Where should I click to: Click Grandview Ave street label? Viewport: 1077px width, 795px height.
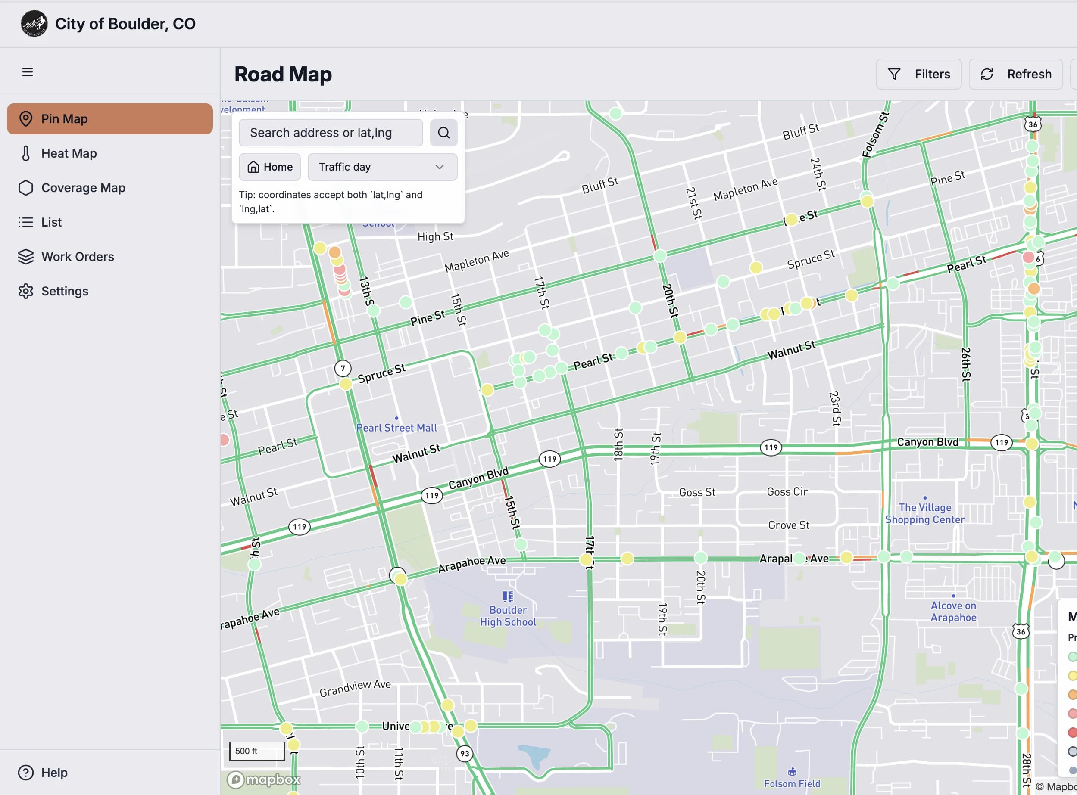point(355,688)
